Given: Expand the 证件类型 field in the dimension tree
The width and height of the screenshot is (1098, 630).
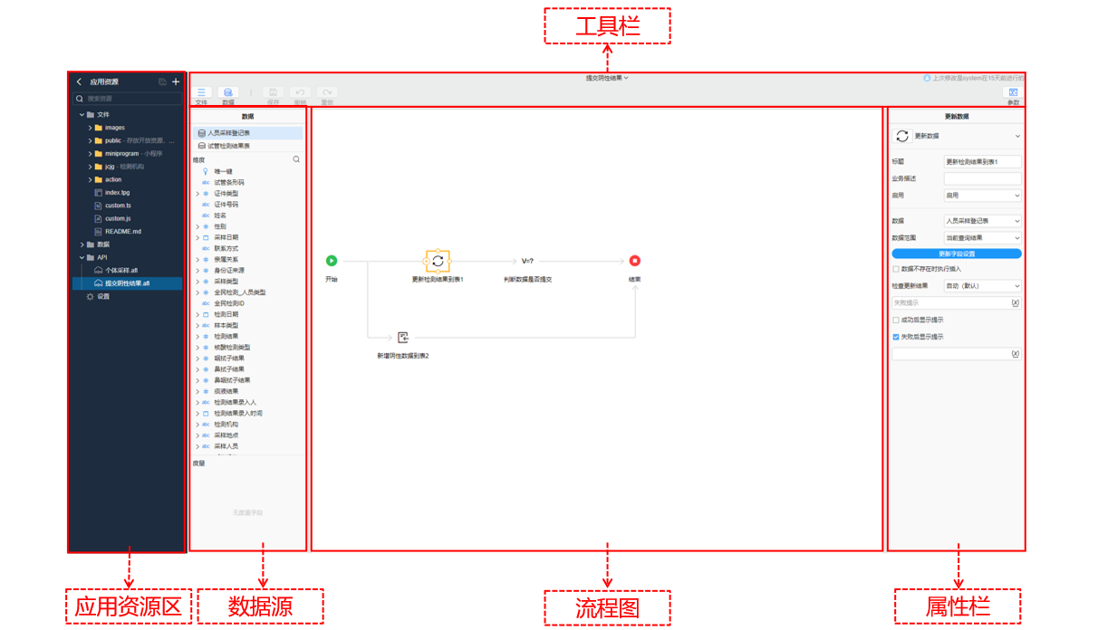Looking at the screenshot, I should (x=197, y=192).
